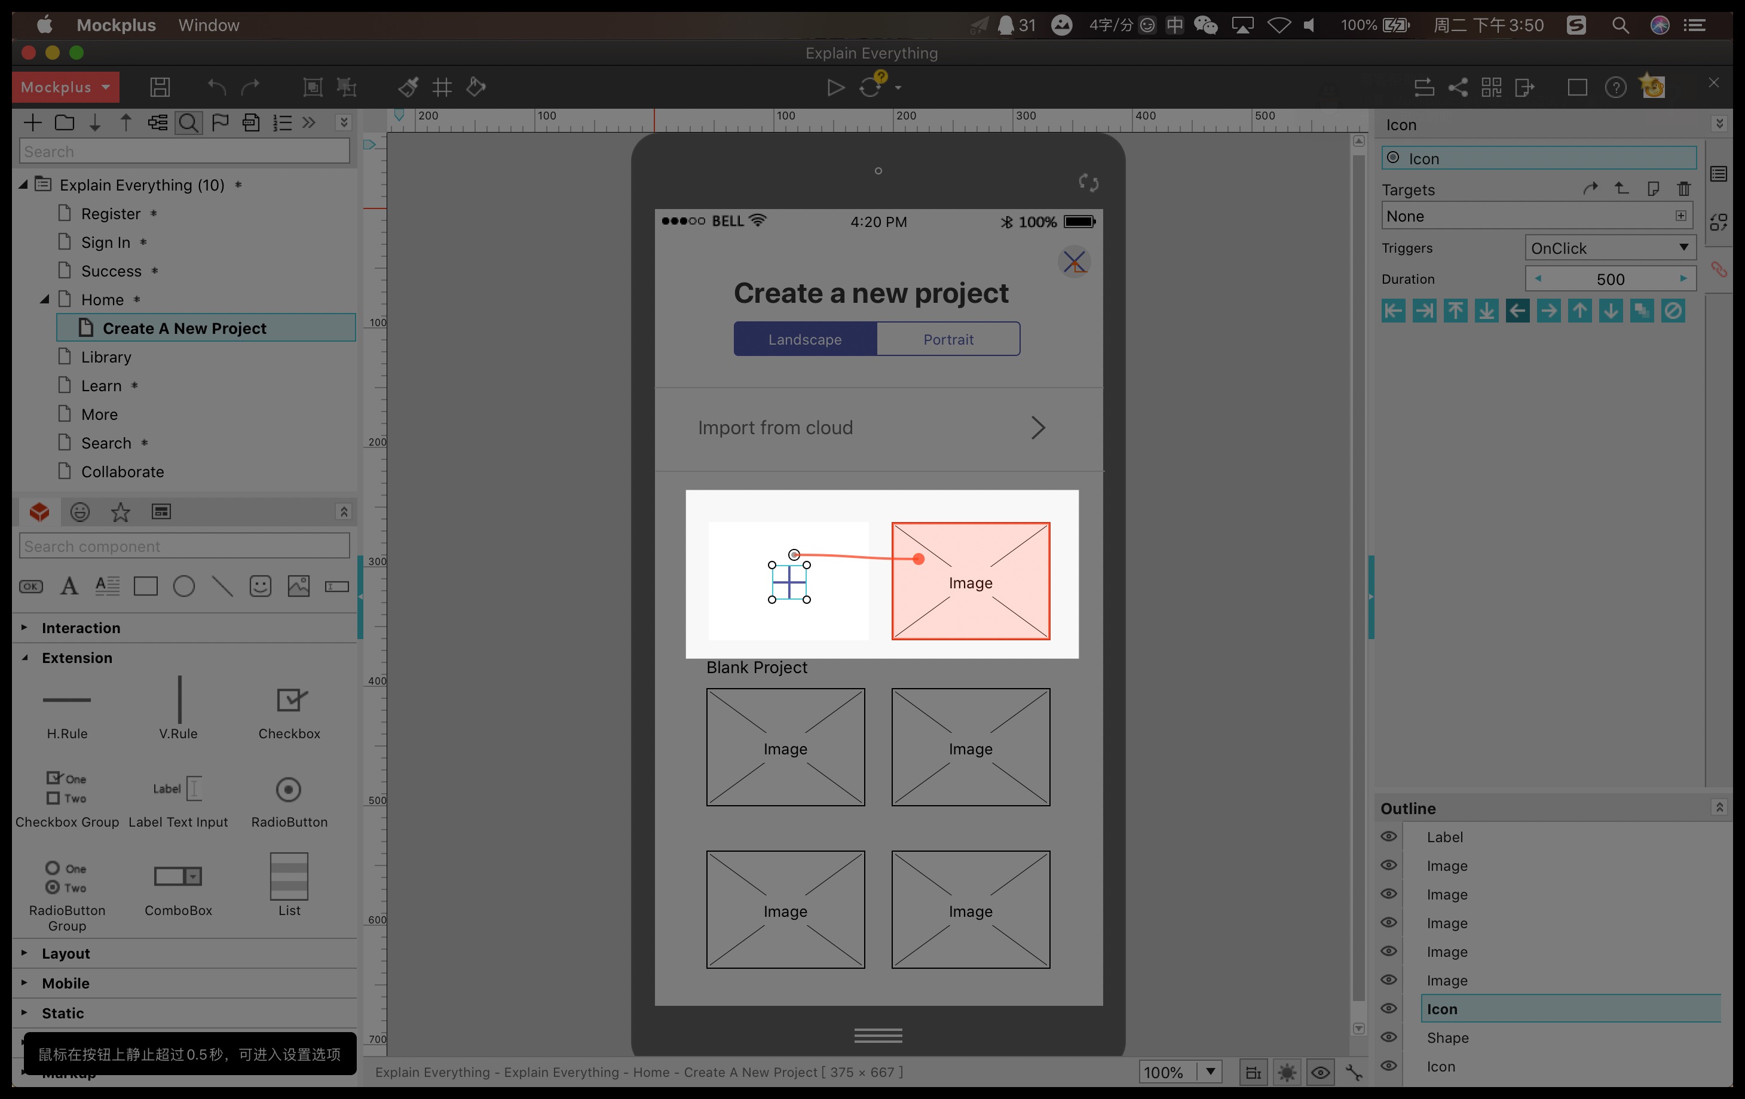Click the Landscape button on canvas
The height and width of the screenshot is (1099, 1745).
click(805, 339)
